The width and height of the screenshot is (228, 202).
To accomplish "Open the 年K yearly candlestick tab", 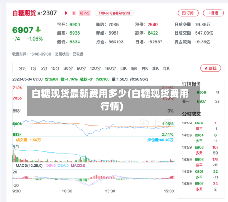I will pos(166,68).
